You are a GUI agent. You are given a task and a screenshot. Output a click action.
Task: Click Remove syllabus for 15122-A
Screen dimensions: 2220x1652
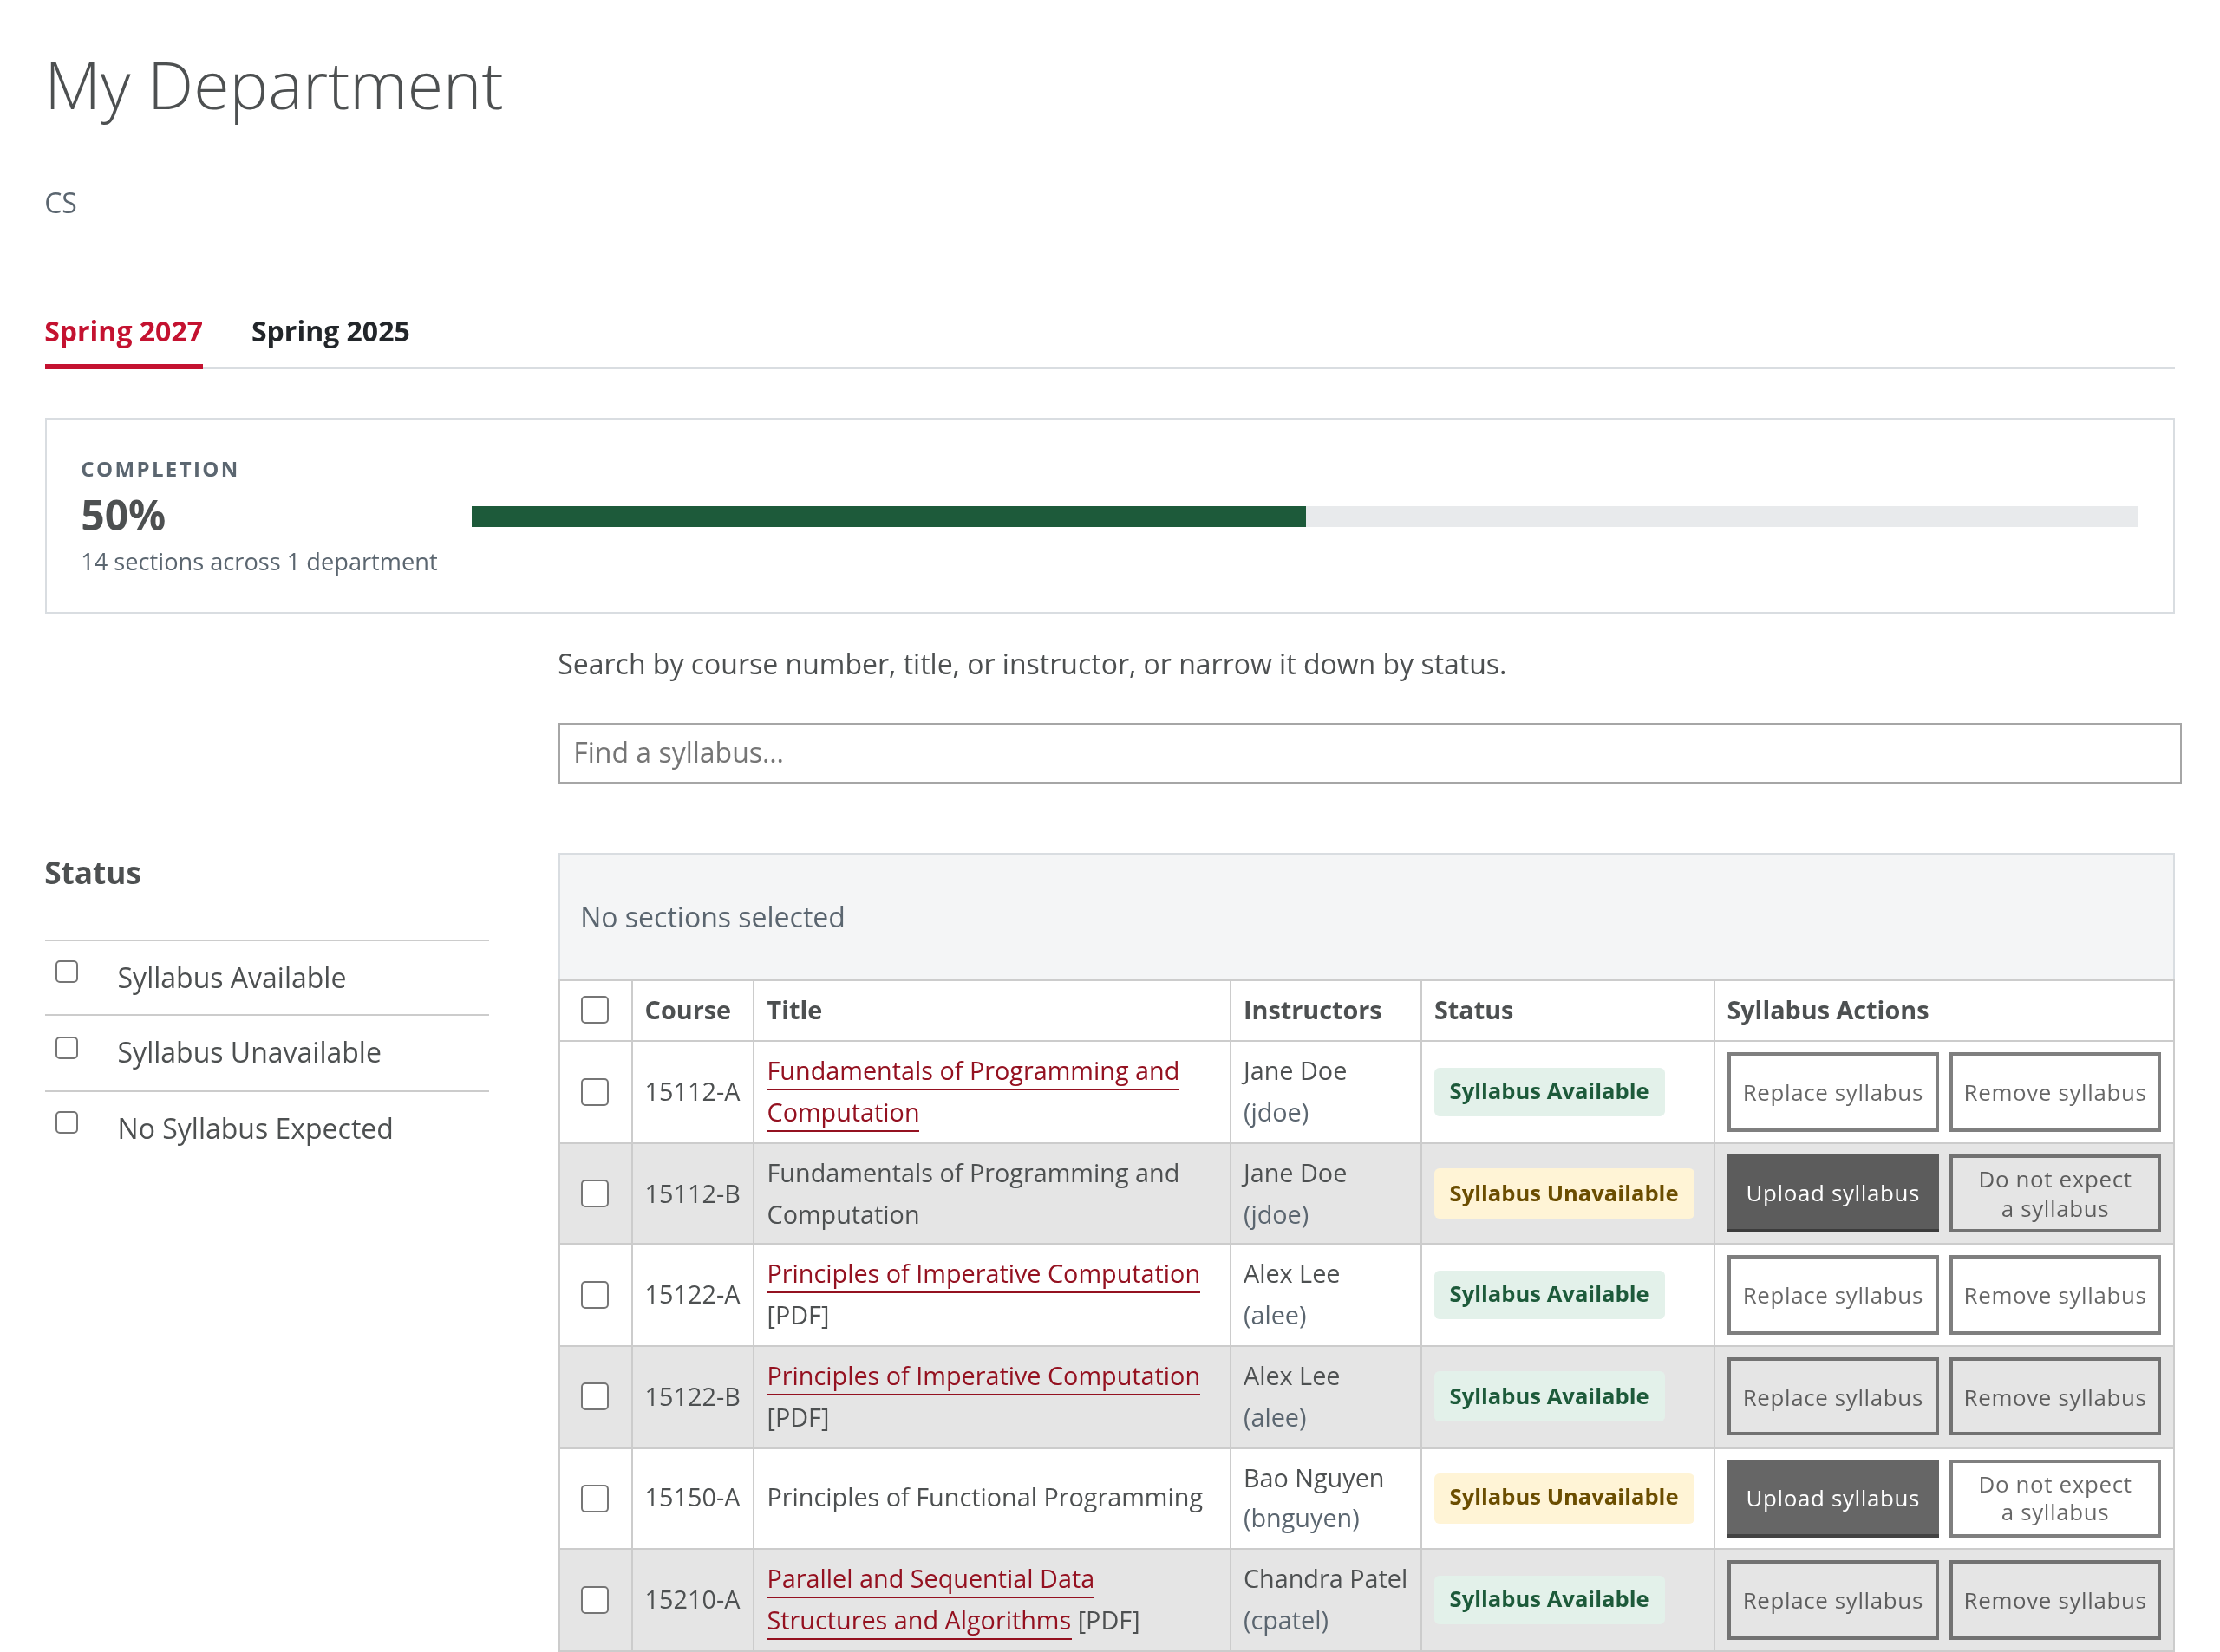pos(2053,1295)
